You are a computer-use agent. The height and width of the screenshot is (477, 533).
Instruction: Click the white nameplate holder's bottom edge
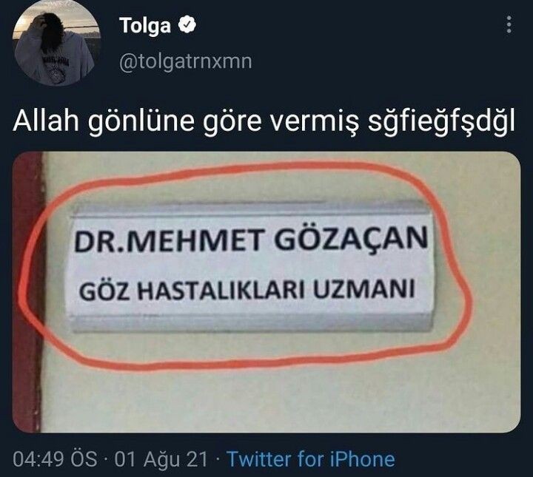pos(252,323)
